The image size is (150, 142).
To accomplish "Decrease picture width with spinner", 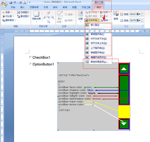I will point(142,21).
